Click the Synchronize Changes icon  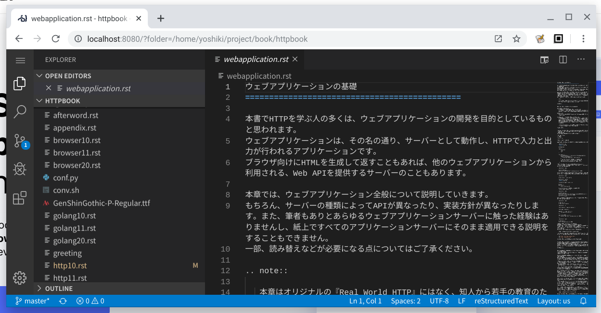tap(63, 301)
